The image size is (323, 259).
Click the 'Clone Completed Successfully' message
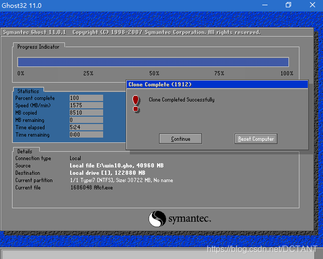(x=182, y=99)
